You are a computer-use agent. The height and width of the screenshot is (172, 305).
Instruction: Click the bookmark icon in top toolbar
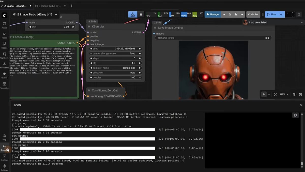[x=141, y=15]
